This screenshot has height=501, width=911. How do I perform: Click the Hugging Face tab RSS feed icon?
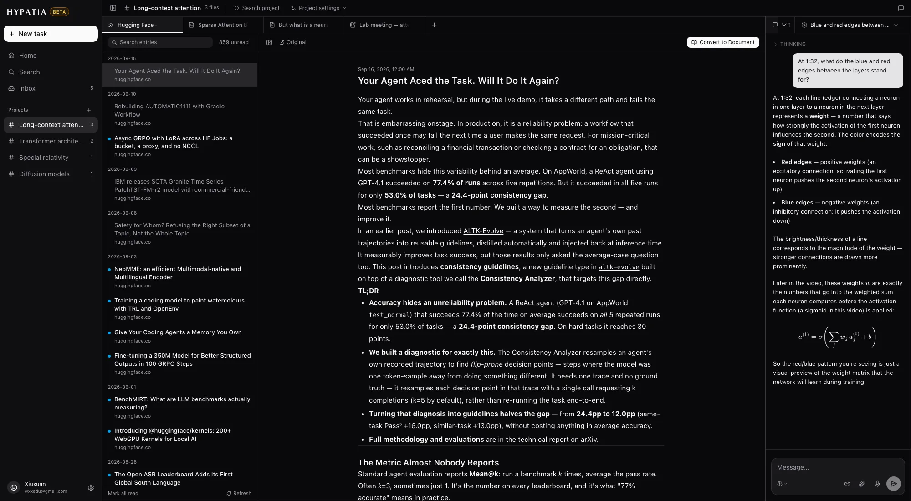coord(111,25)
